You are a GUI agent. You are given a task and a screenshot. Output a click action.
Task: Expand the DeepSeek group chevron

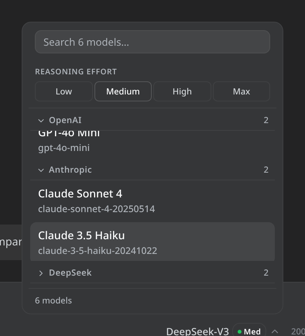pyautogui.click(x=41, y=273)
